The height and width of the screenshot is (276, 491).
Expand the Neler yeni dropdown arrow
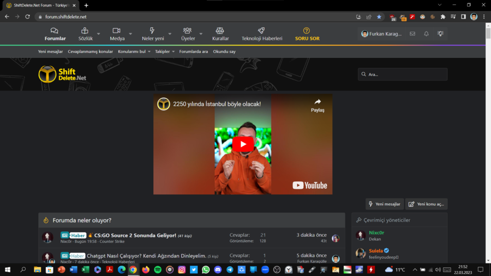(170, 34)
